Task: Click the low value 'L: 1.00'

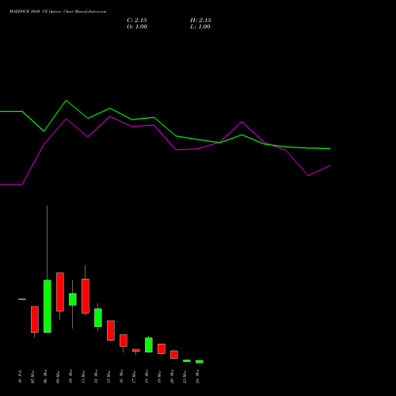Action: (200, 27)
